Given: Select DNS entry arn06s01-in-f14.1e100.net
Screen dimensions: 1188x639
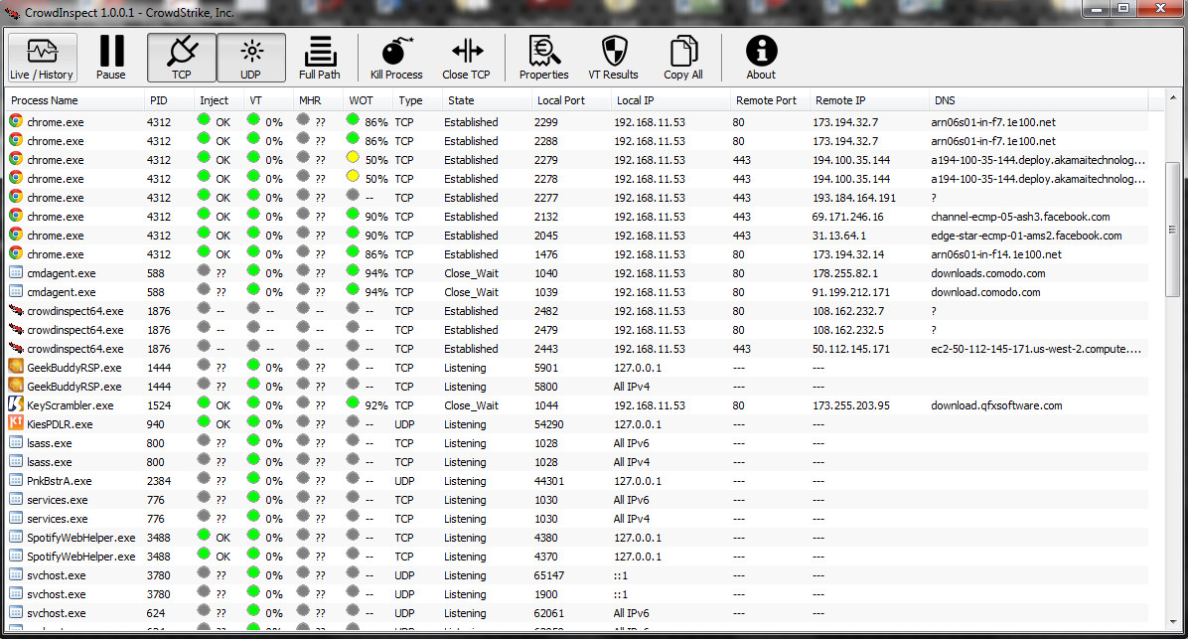Looking at the screenshot, I should tap(996, 254).
